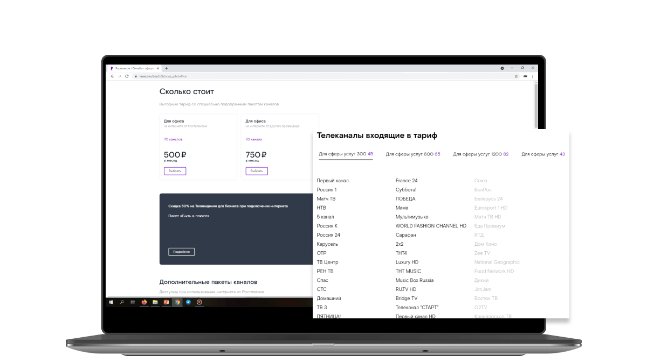Click the 'Россия 1' channel entry
The height and width of the screenshot is (356, 647).
[x=327, y=190]
